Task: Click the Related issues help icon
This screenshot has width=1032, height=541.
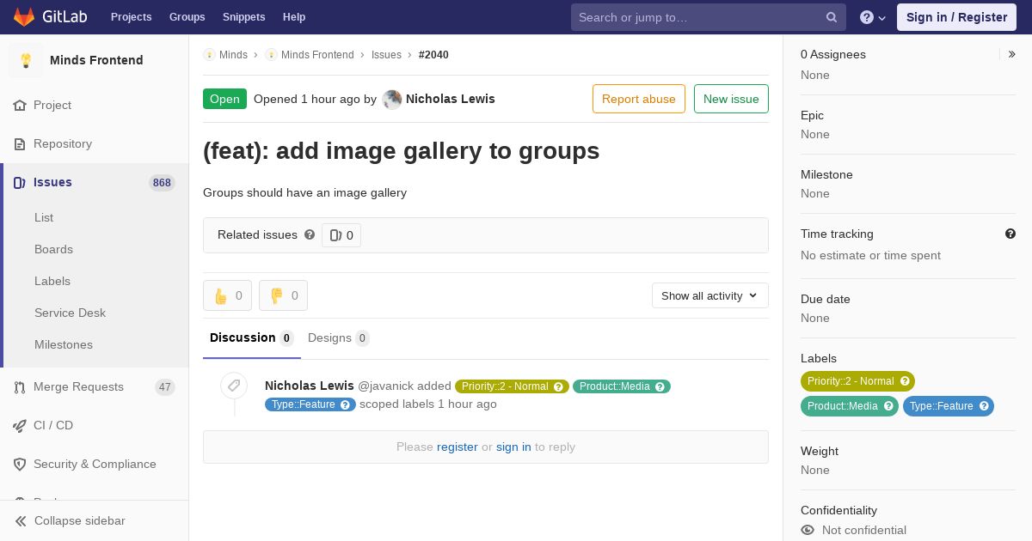Action: pos(310,234)
